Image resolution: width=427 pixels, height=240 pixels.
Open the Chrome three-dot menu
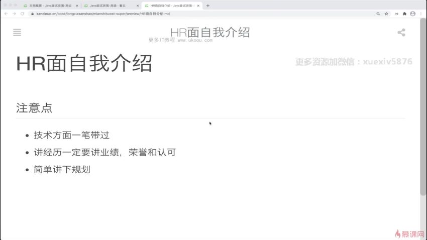pyautogui.click(x=420, y=14)
